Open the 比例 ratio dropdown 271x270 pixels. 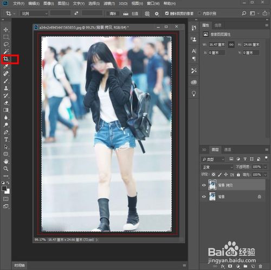click(34, 14)
